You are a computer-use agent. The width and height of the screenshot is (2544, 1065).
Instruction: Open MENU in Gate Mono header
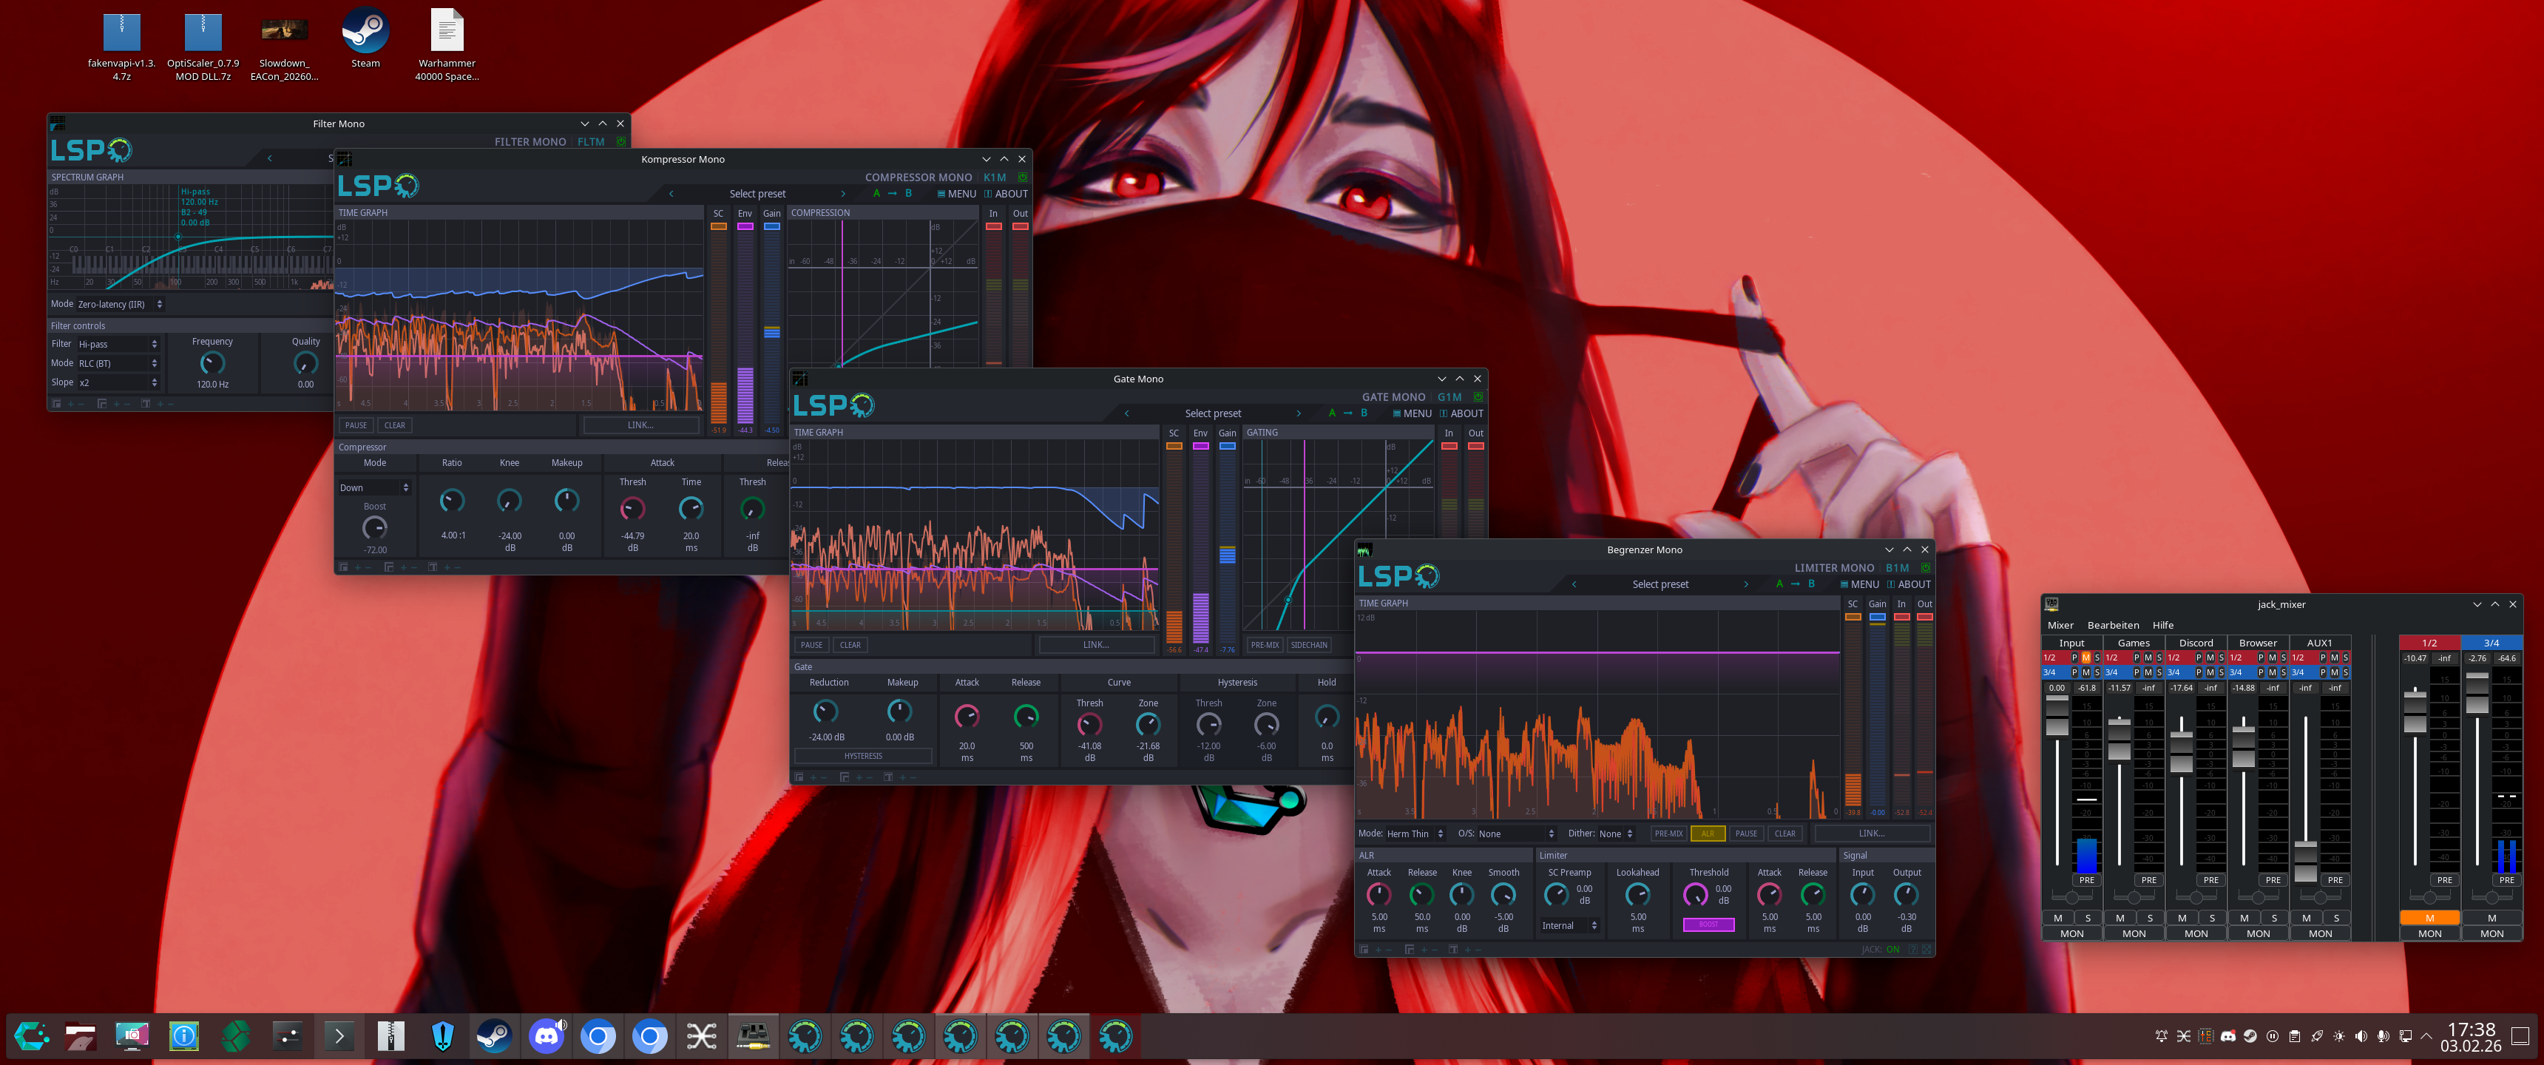click(1411, 414)
